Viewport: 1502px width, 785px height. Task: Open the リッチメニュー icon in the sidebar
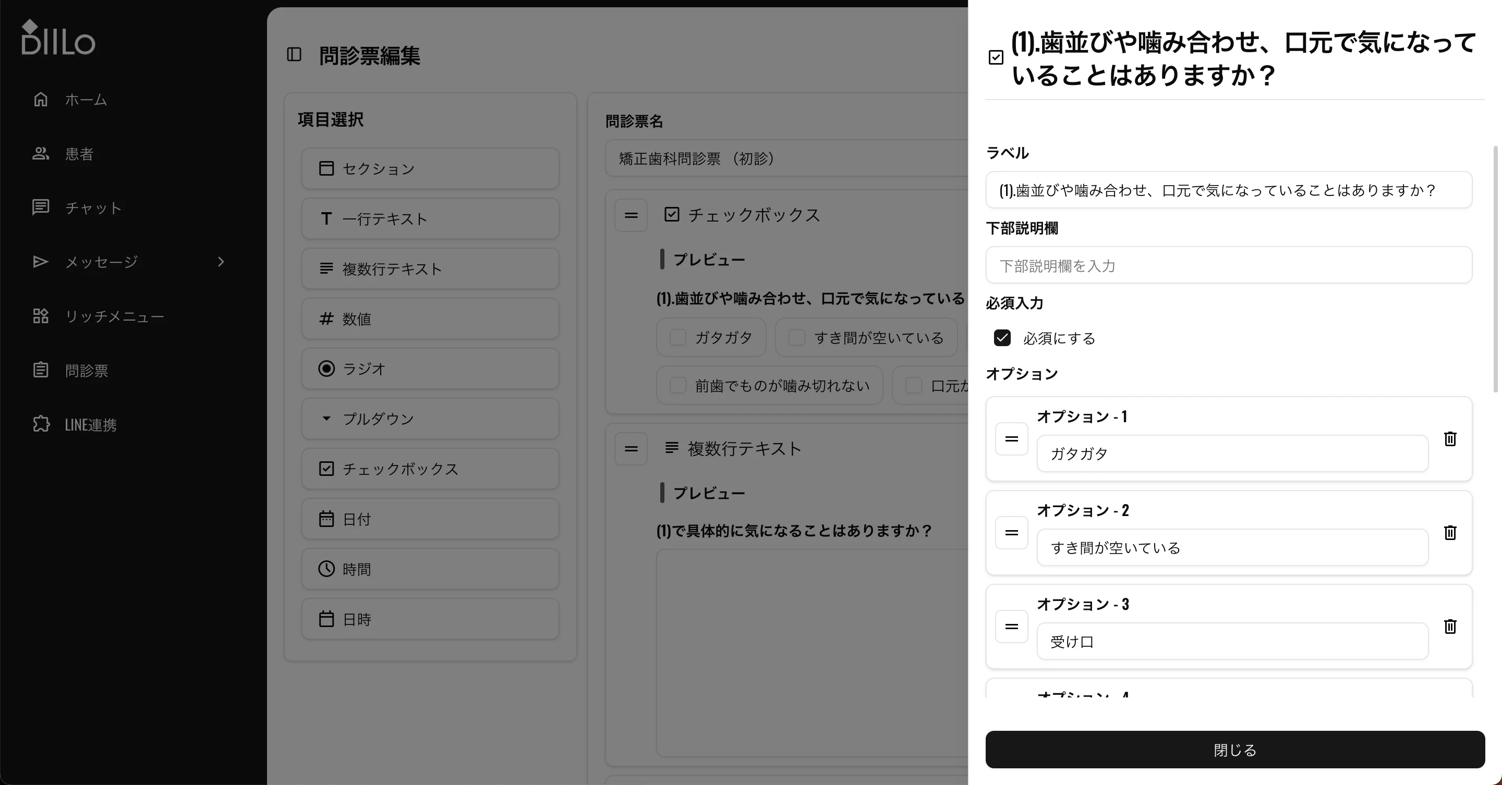coord(41,316)
